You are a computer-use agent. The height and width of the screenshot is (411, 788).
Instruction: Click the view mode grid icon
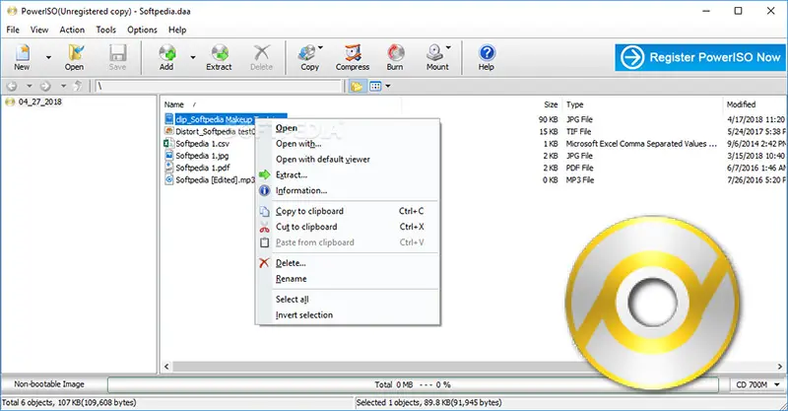click(x=375, y=86)
